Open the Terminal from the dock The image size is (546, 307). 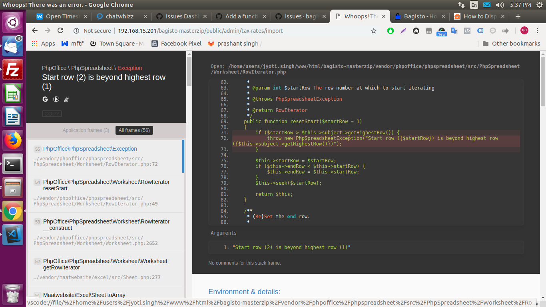point(13,164)
